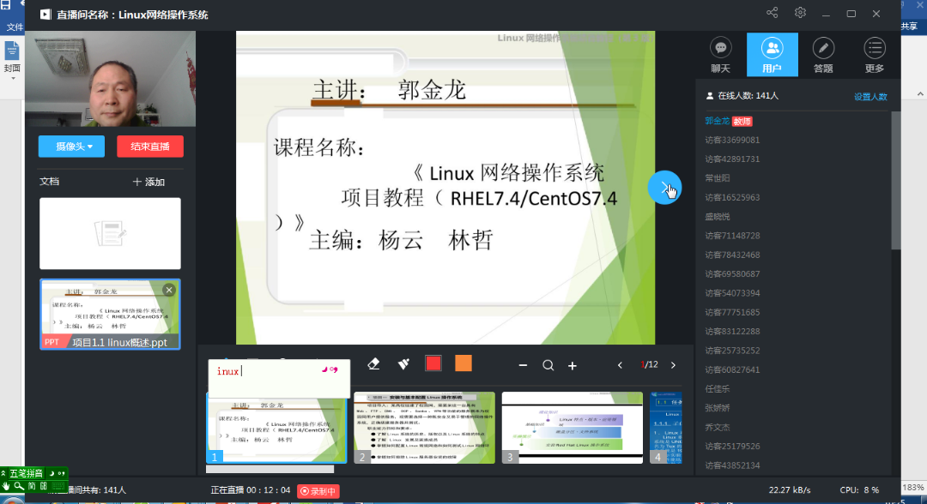Go to next page in pager
Image resolution: width=927 pixels, height=504 pixels.
[674, 365]
